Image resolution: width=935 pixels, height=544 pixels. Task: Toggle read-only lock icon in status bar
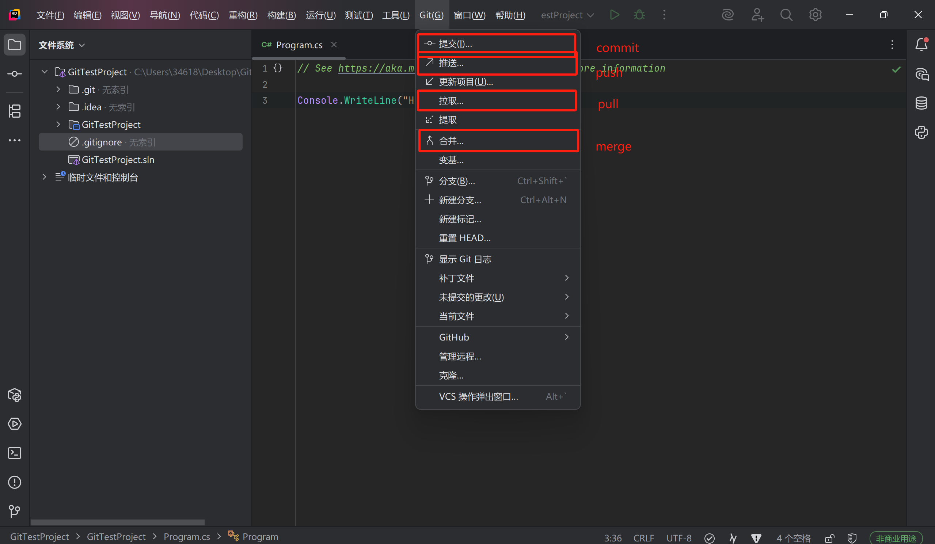[x=830, y=538]
